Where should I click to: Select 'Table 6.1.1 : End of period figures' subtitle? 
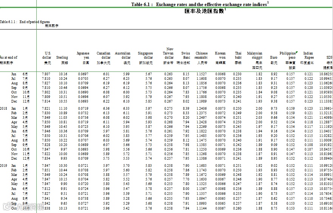(25, 22)
